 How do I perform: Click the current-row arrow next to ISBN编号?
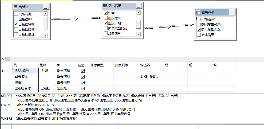pos(2,71)
